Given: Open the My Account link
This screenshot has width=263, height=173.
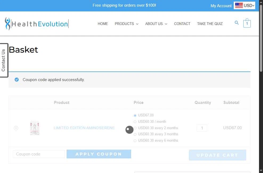Looking at the screenshot, I should [x=221, y=6].
